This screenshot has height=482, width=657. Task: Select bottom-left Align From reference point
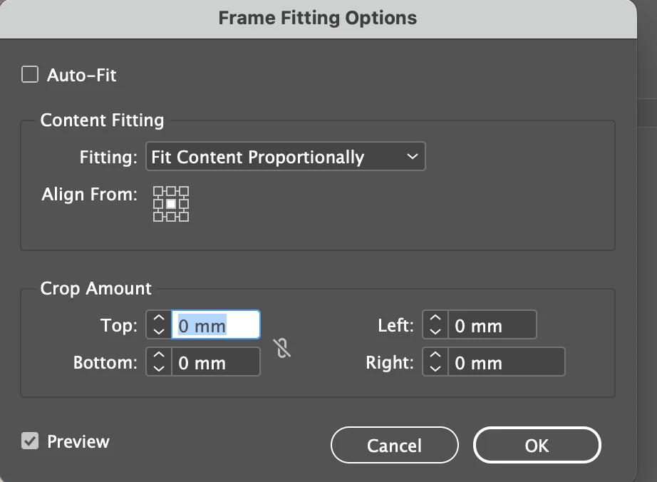click(x=158, y=216)
